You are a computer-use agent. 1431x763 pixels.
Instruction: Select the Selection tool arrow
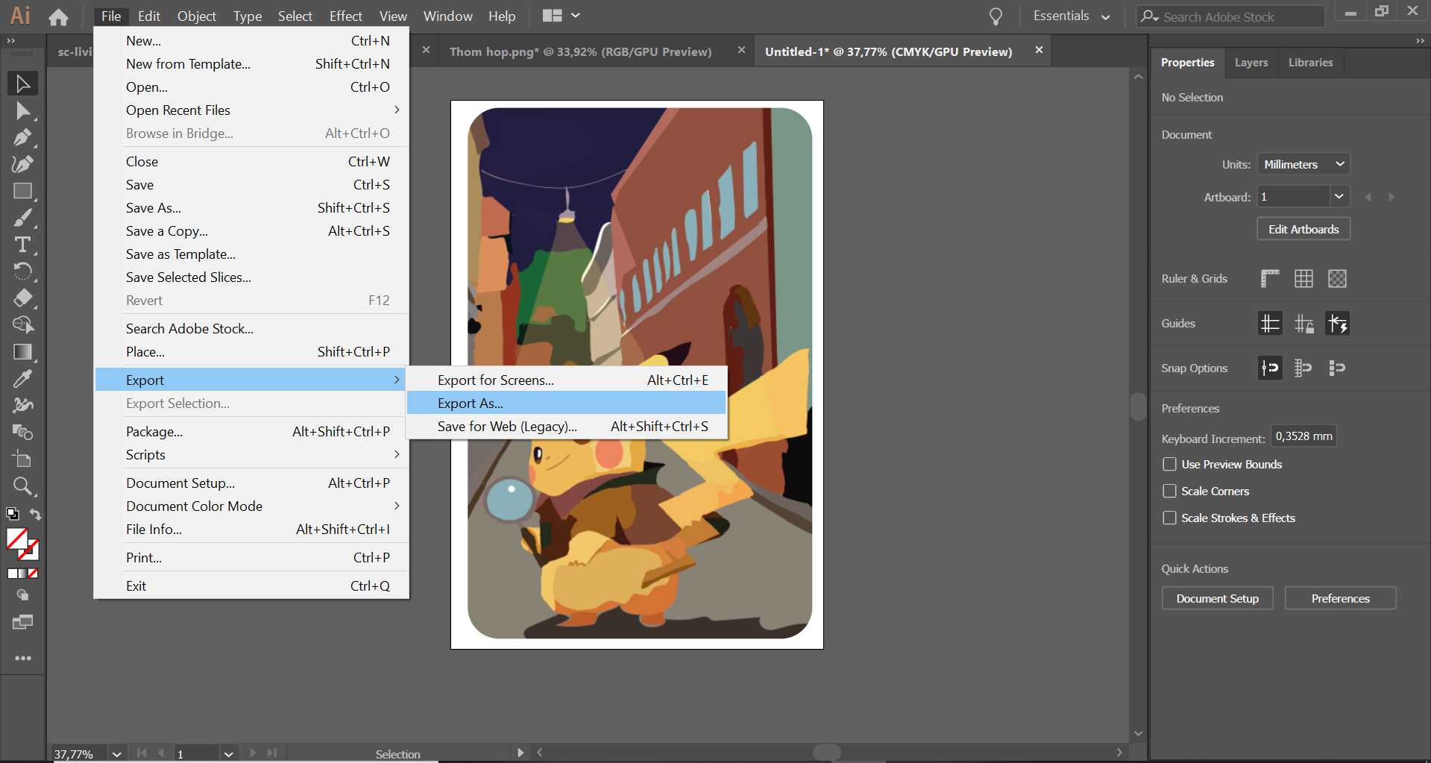pyautogui.click(x=22, y=84)
